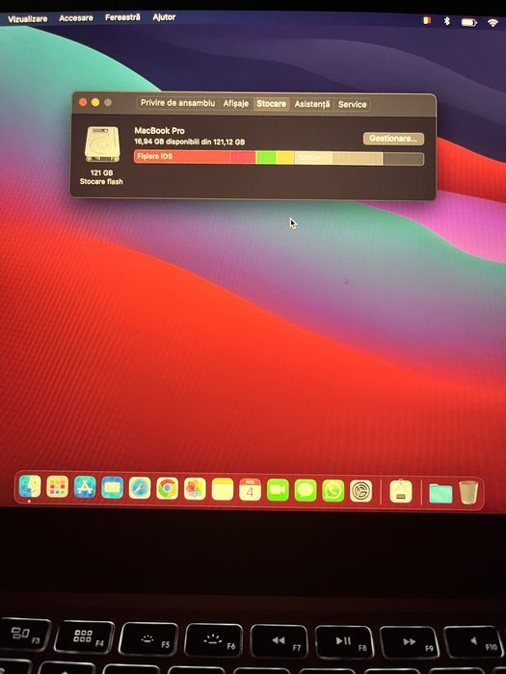Open the Trash in Dock
Image resolution: width=506 pixels, height=674 pixels.
point(468,493)
